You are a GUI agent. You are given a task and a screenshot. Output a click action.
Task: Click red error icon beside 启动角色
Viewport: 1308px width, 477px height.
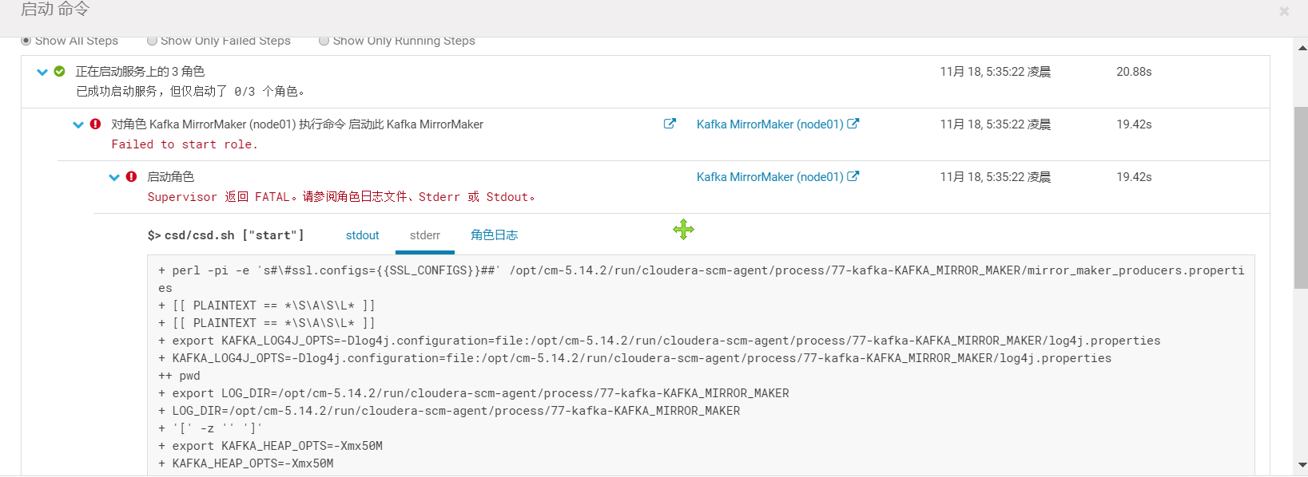click(132, 176)
